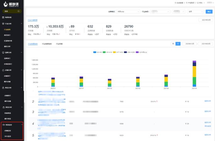Viewport: 215px width, 141px height.
Task: Click the platform icon beside 京东
Action: click(198, 3)
